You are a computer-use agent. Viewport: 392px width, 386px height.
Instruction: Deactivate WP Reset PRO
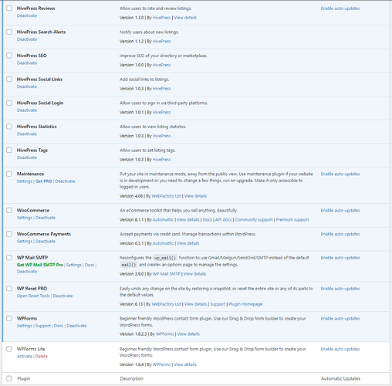click(x=63, y=296)
